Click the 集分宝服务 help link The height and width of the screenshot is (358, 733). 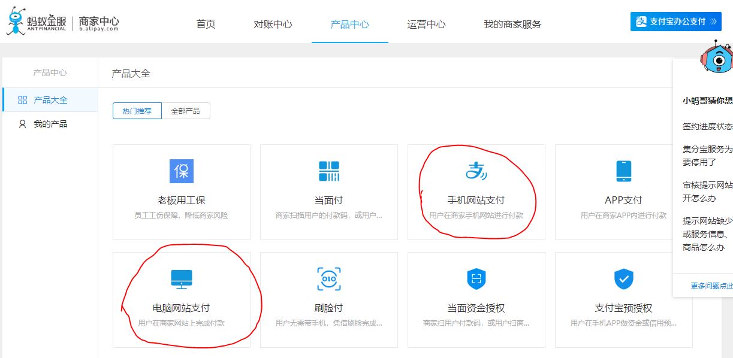coord(708,155)
